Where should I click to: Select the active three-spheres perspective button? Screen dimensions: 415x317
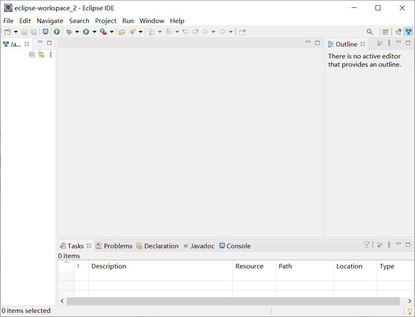click(408, 32)
